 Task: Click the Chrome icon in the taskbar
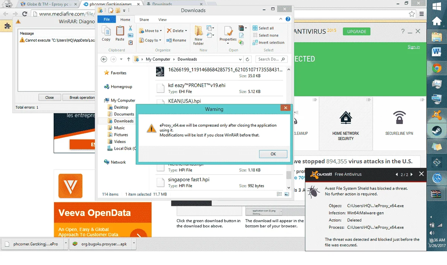click(x=437, y=68)
